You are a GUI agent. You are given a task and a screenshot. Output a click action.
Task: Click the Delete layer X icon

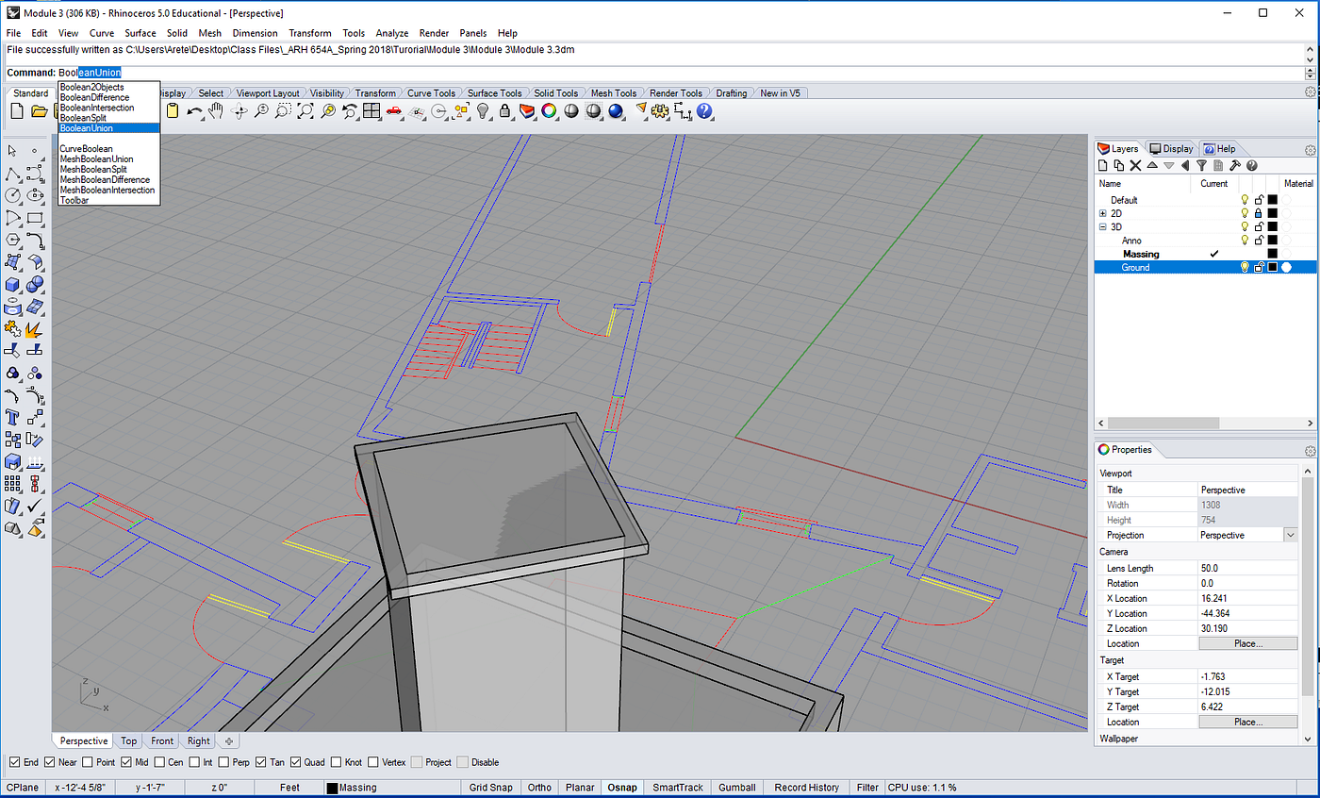(1136, 166)
